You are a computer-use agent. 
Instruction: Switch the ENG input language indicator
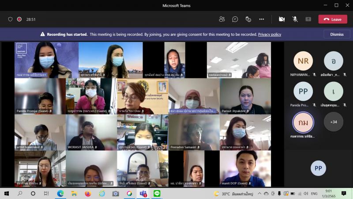click(314, 194)
